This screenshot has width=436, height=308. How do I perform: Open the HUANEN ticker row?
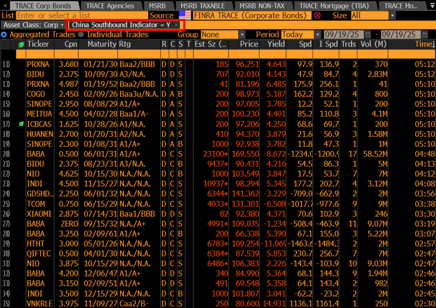(x=40, y=134)
